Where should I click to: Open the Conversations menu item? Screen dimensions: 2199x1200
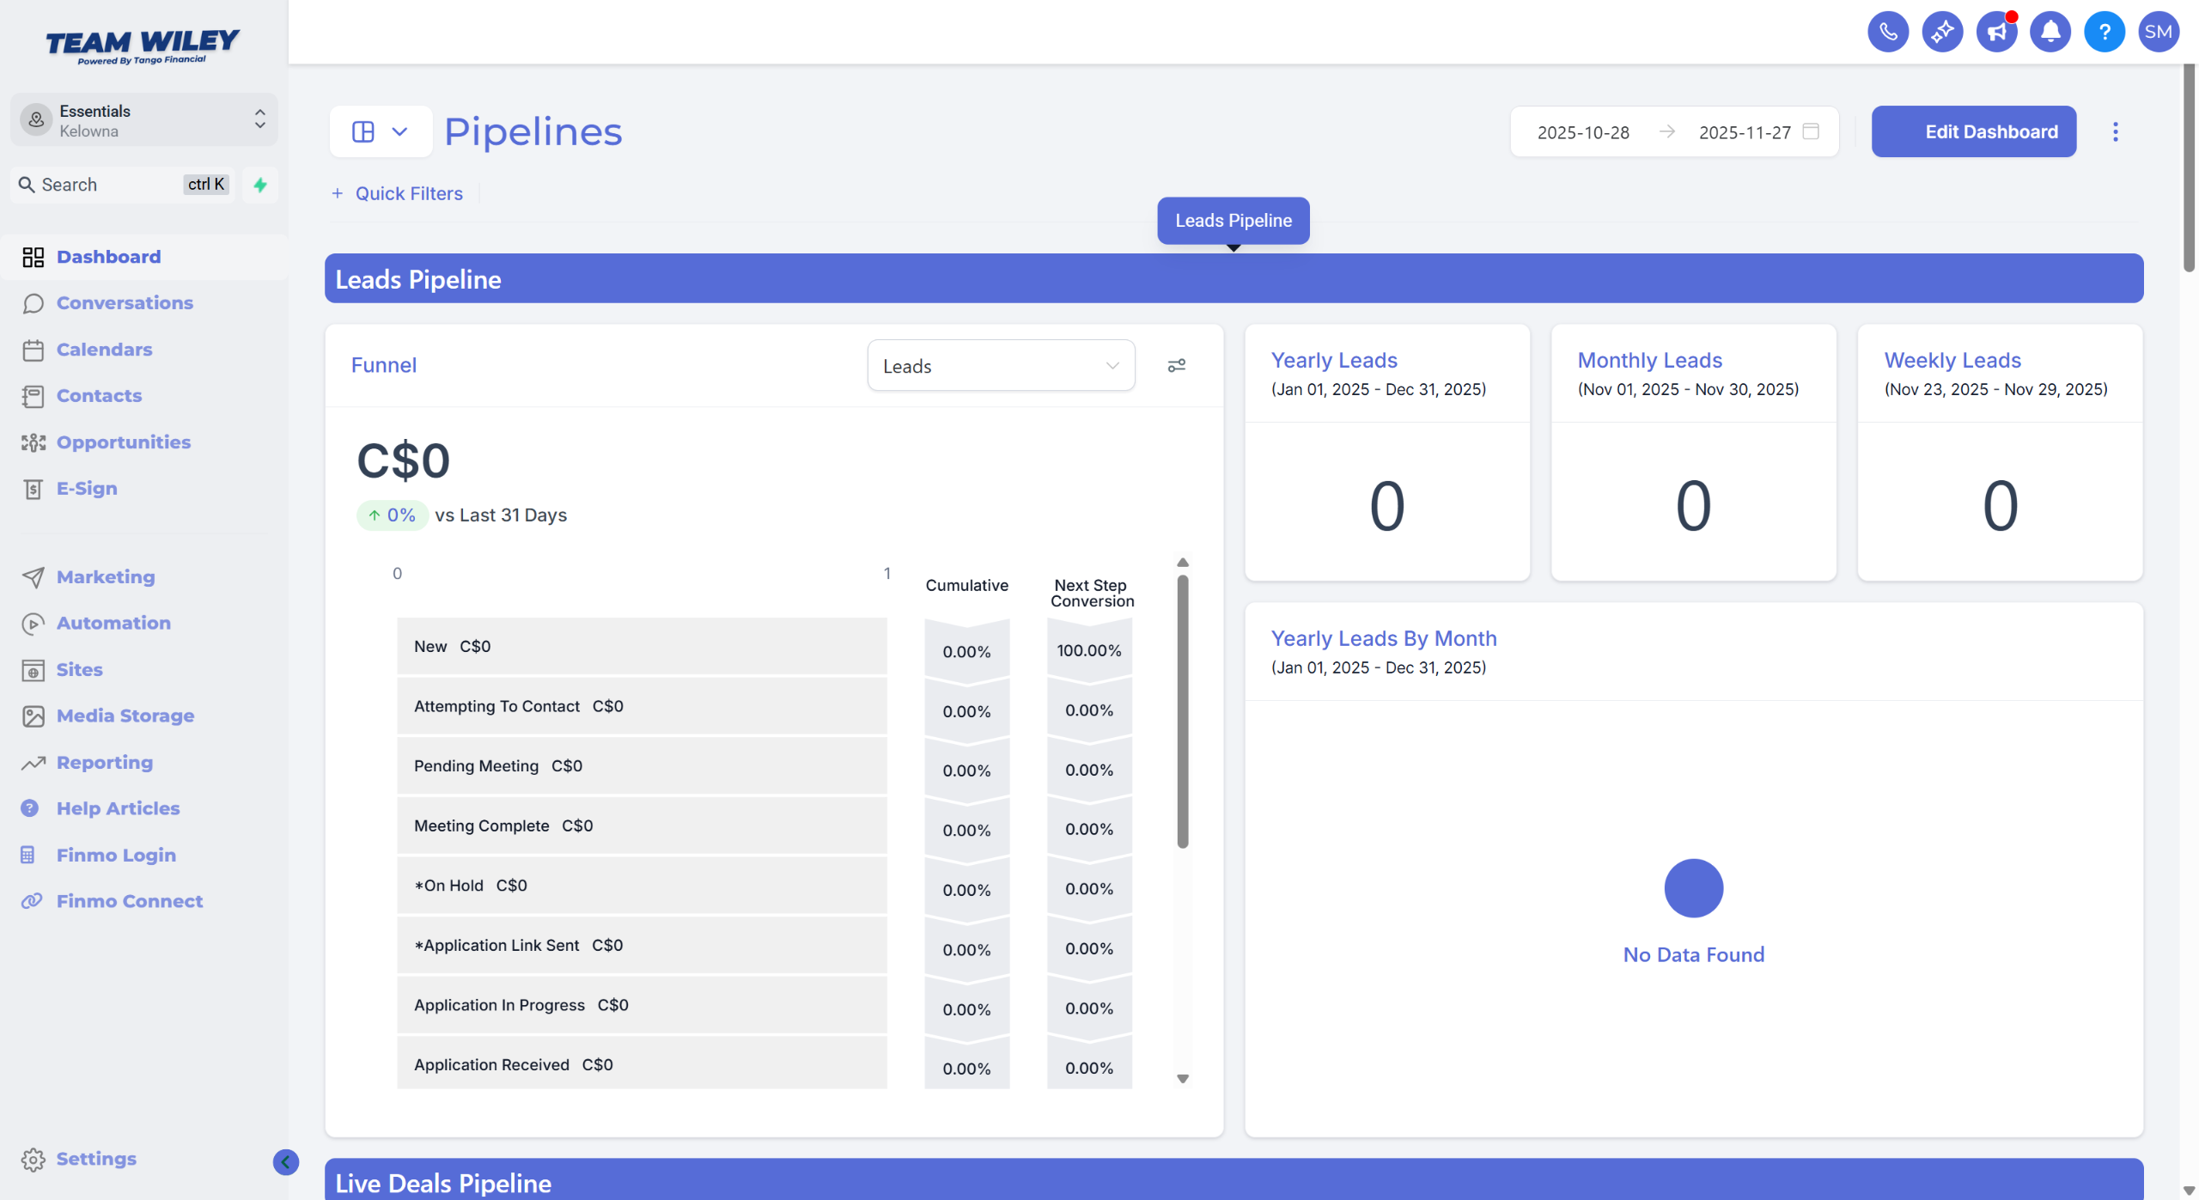click(x=125, y=303)
